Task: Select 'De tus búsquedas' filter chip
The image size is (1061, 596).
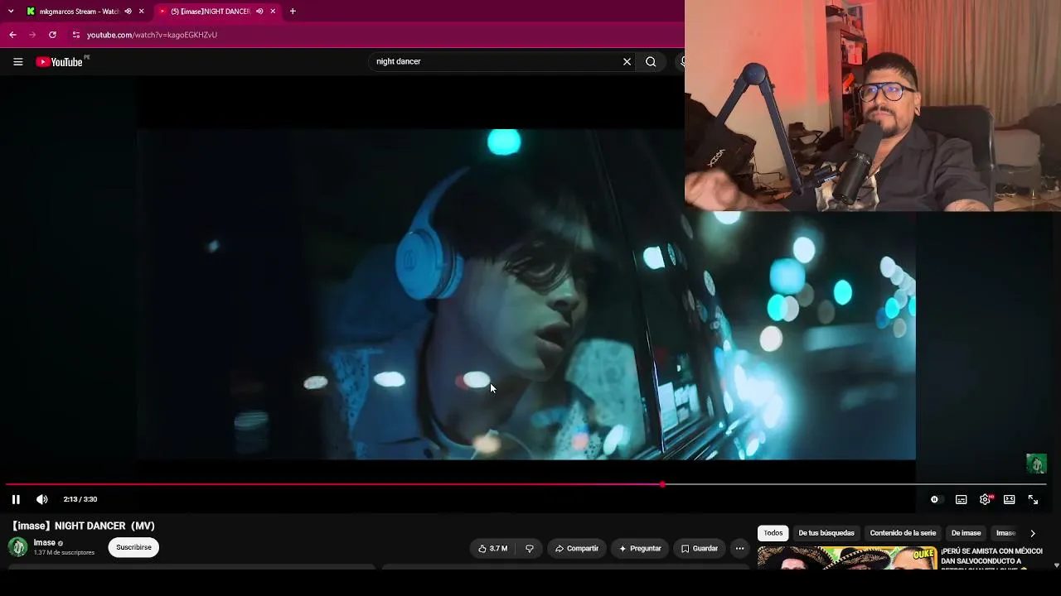Action: point(826,533)
